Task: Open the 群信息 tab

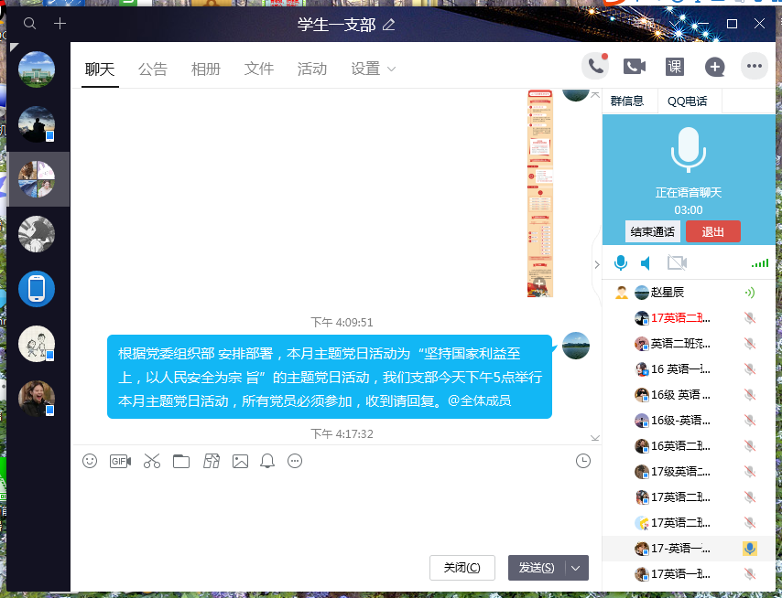Action: click(x=627, y=101)
